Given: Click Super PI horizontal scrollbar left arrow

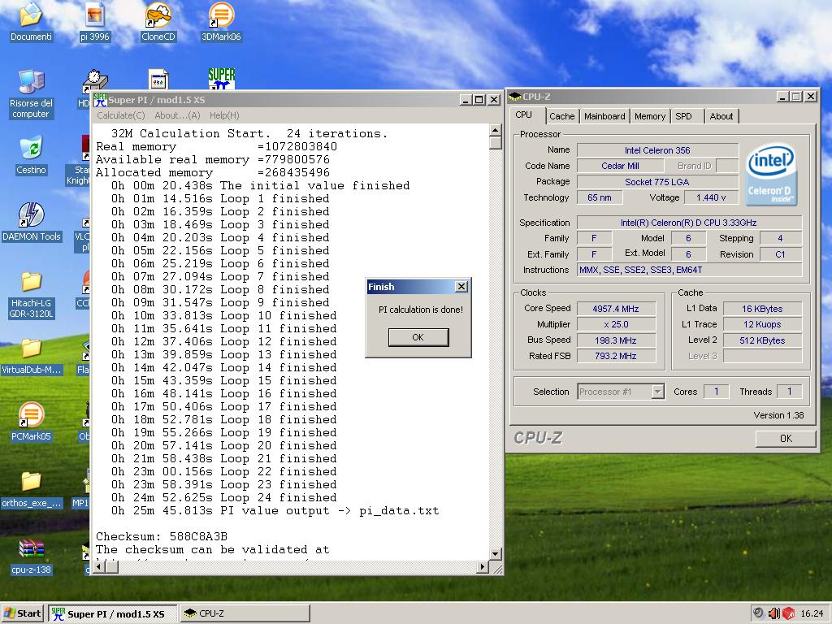Looking at the screenshot, I should click(98, 566).
